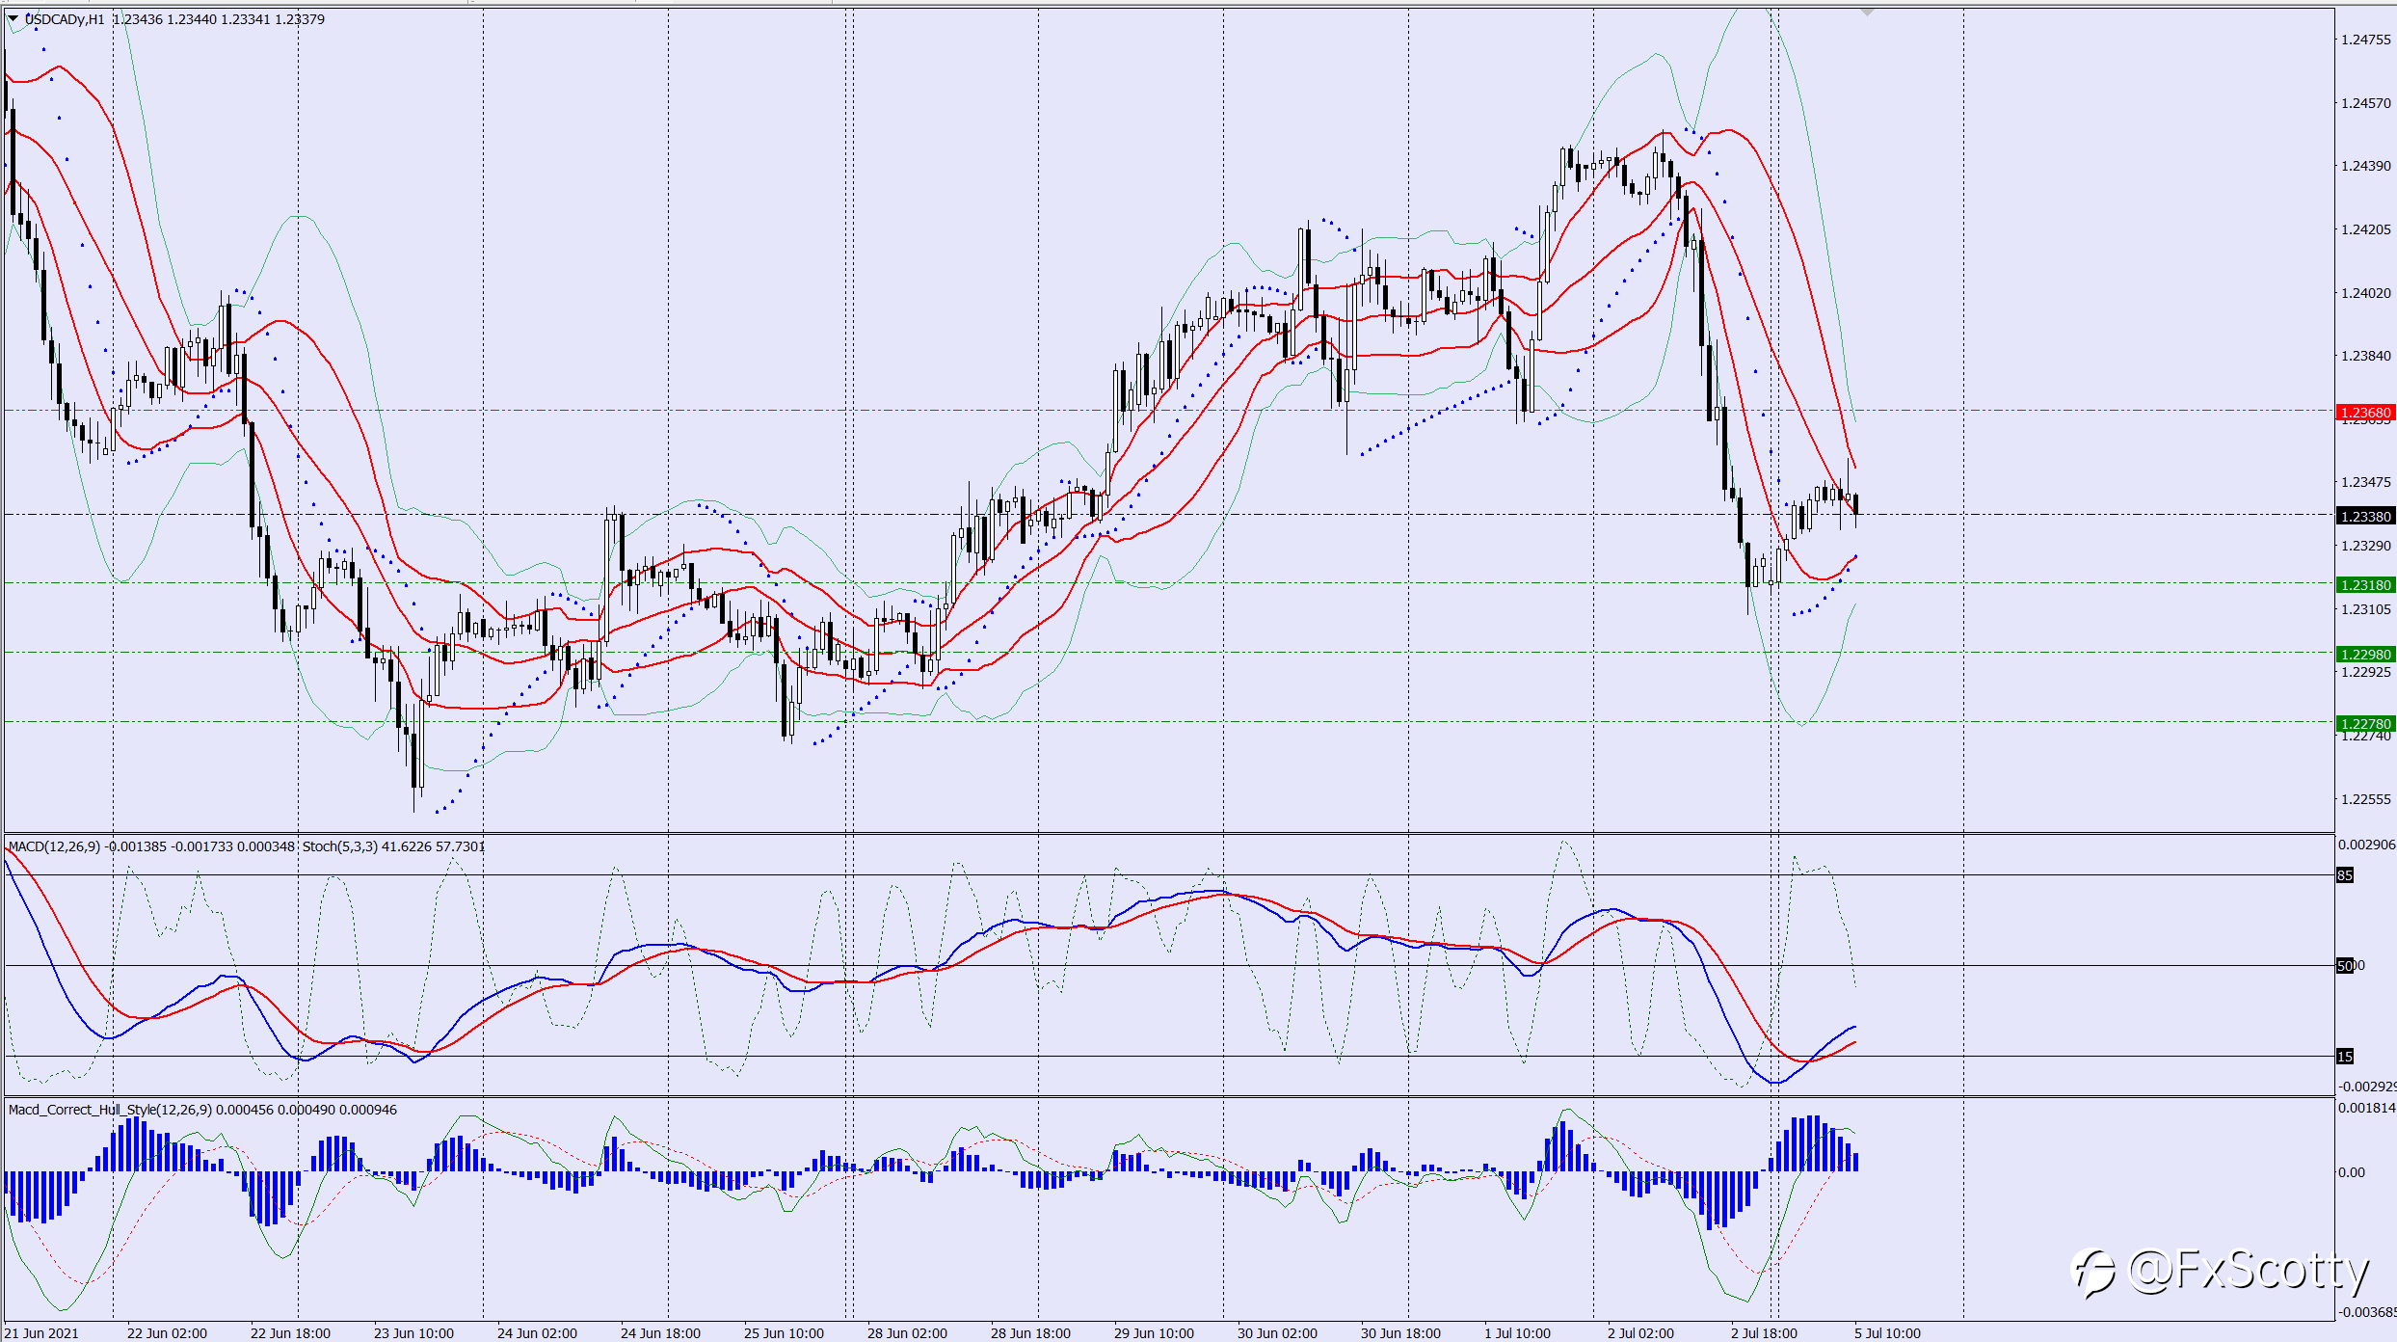Click the 28 Jun 02:00 time label

click(x=907, y=1333)
